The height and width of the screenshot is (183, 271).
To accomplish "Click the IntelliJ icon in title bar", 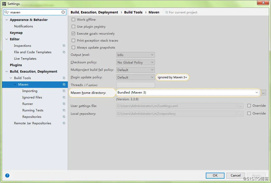I will (x=4, y=4).
